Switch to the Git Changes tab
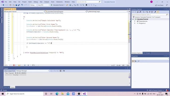 tap(147, 53)
